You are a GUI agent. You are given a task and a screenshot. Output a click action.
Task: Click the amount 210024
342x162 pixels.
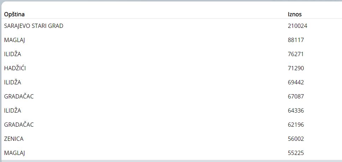pyautogui.click(x=297, y=26)
